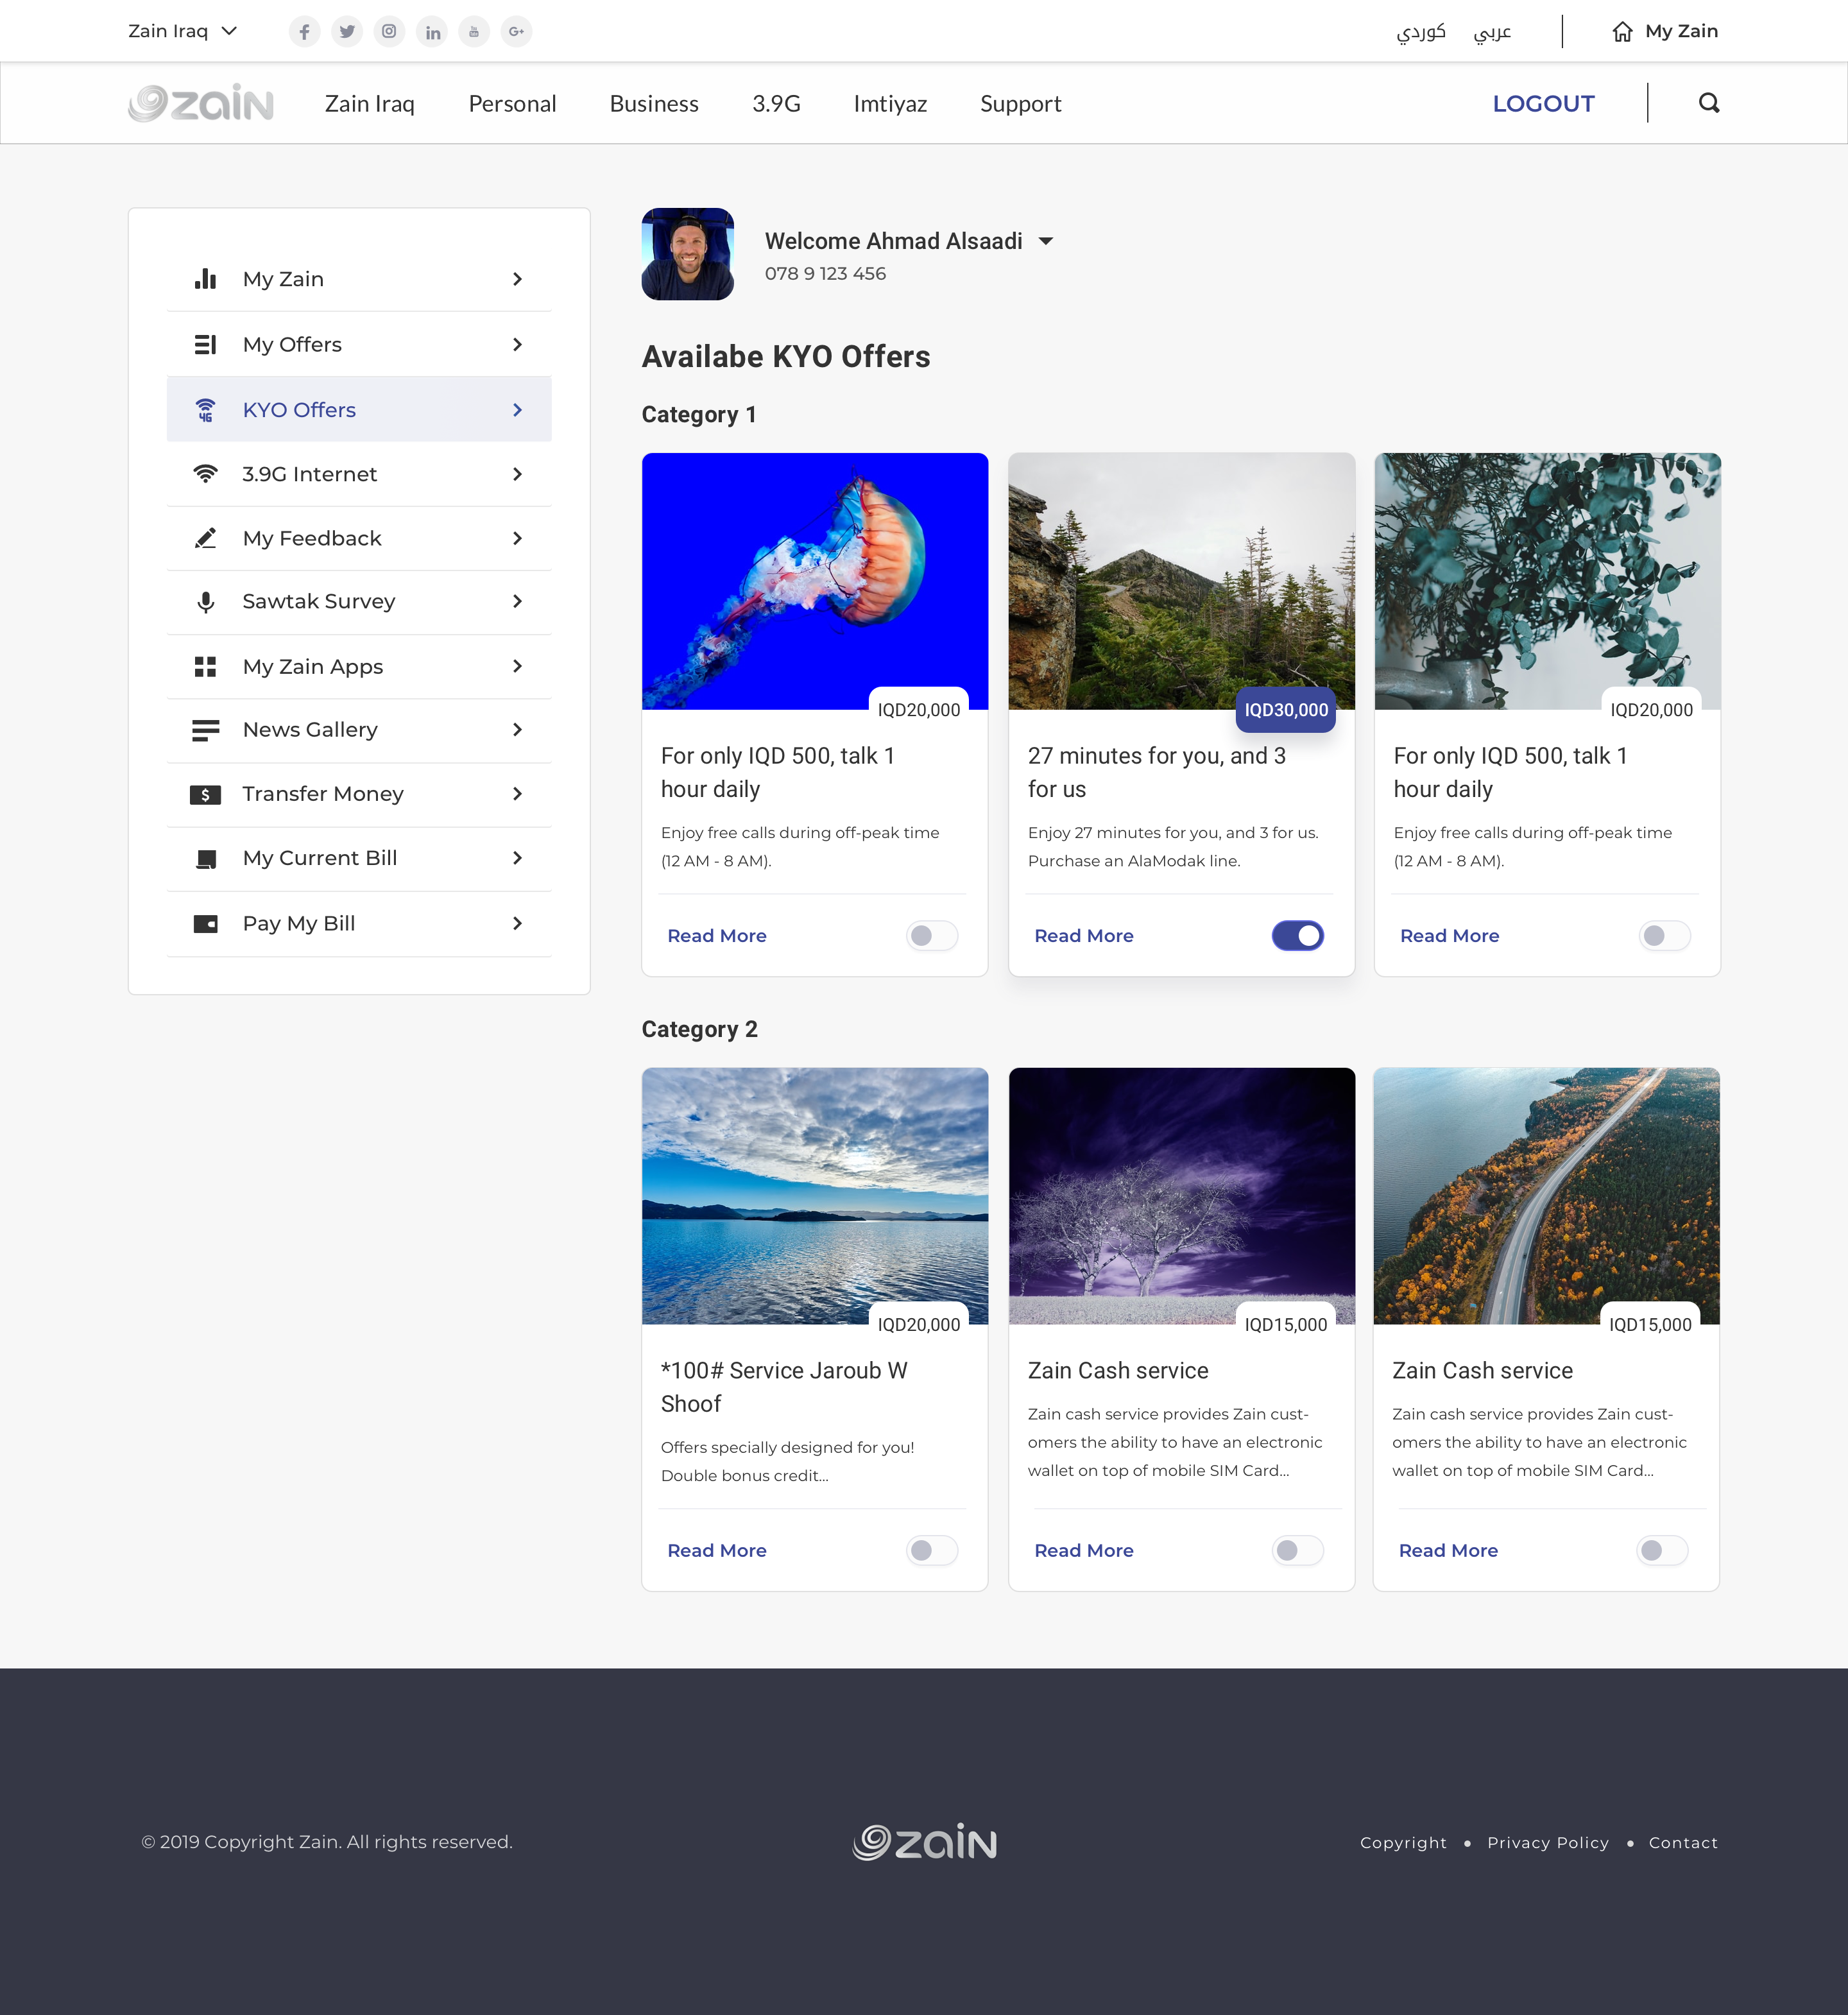The height and width of the screenshot is (2015, 1848).
Task: Click the LOGOUT button
Action: (1543, 104)
